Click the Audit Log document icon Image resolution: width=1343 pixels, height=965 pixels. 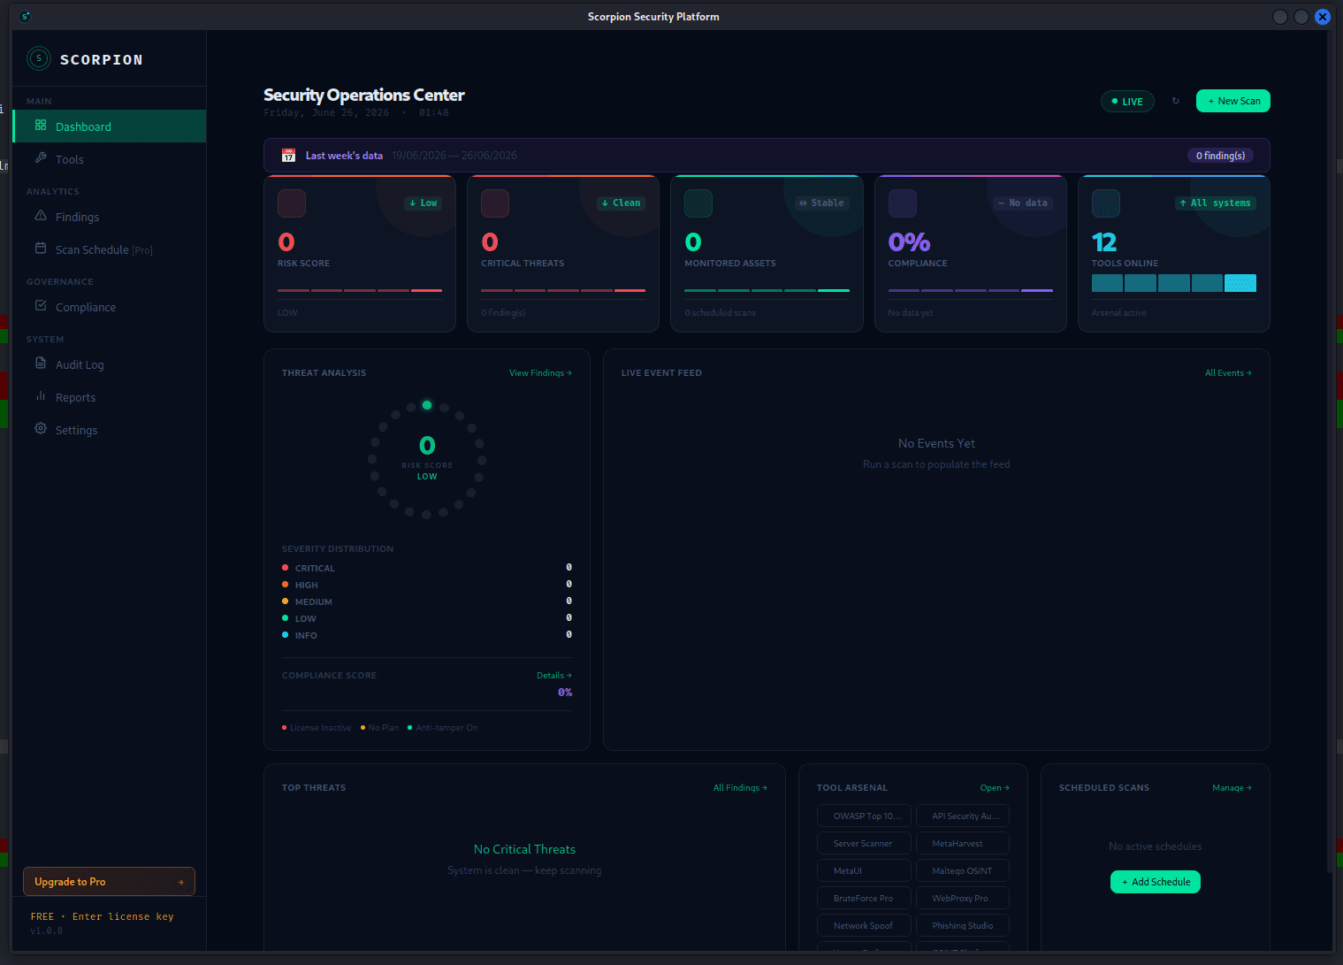coord(41,364)
